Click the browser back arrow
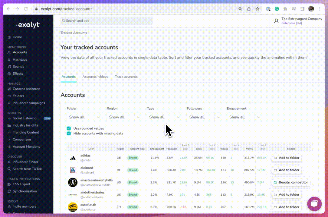 (x=8, y=9)
